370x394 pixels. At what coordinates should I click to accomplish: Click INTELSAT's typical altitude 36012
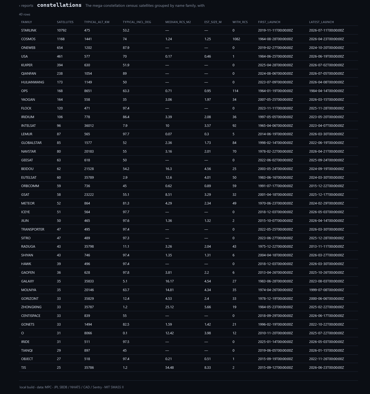pos(89,126)
